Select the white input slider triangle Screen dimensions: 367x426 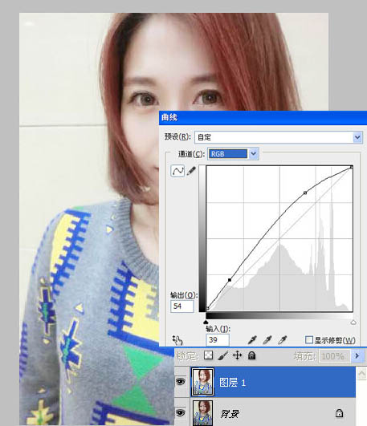point(353,323)
